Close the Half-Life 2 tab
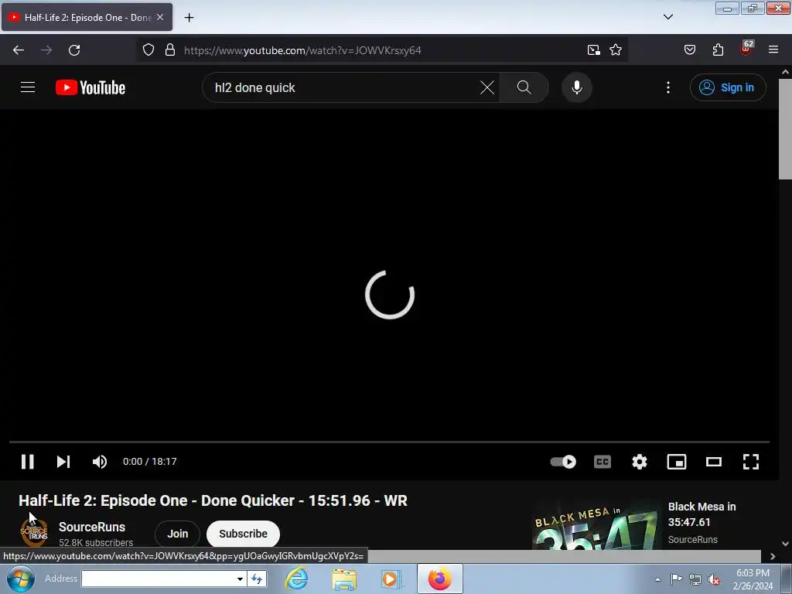 click(160, 17)
